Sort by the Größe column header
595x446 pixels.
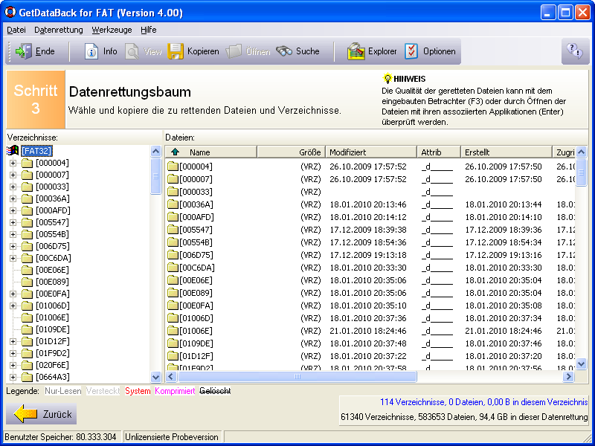coord(292,152)
